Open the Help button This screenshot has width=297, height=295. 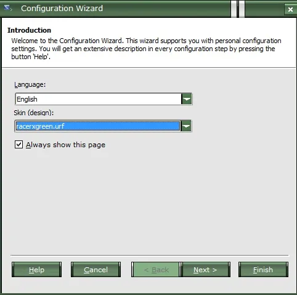tap(36, 270)
